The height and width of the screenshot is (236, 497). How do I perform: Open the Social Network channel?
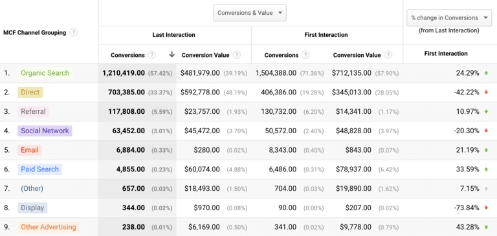[x=45, y=131]
